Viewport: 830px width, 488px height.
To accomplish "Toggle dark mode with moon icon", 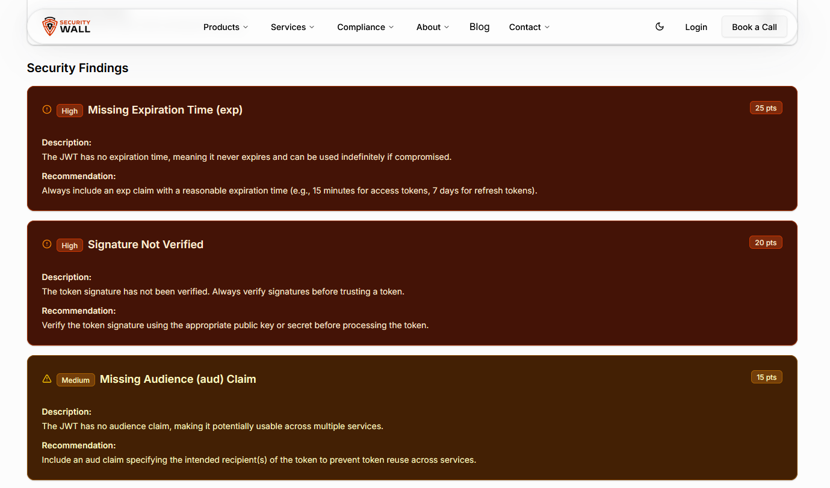I will coord(660,26).
